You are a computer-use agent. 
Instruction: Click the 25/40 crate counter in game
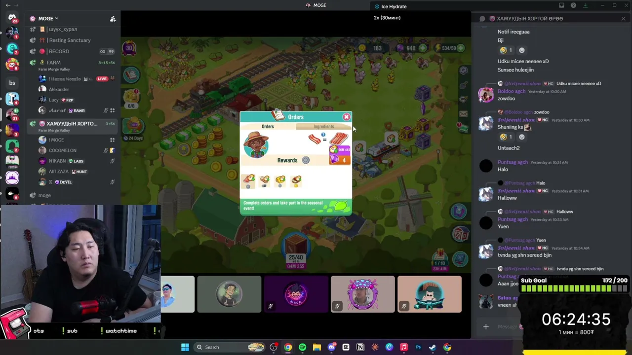pos(296,251)
